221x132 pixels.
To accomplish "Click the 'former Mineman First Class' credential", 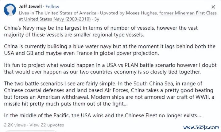I will click(188, 13).
